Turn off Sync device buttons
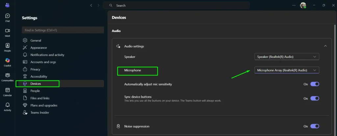The height and width of the screenshot is (136, 337). [315, 98]
